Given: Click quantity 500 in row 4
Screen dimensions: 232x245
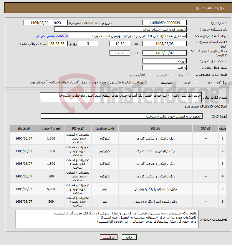Looking at the screenshot, I should 51,176.
